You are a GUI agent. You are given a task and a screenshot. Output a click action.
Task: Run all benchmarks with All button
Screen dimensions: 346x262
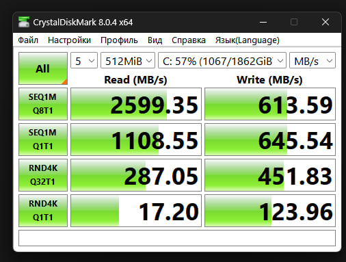tap(43, 68)
